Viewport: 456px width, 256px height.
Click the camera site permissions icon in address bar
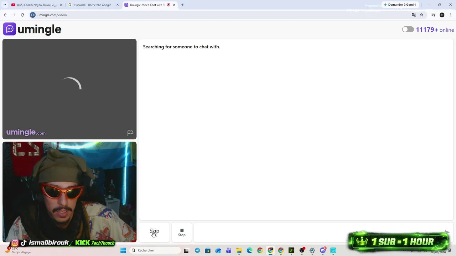[x=33, y=15]
